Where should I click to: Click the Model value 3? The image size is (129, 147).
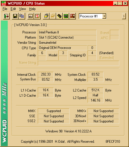tap(63, 53)
